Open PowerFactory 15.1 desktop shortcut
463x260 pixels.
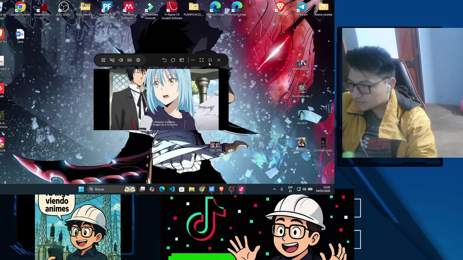click(42, 11)
